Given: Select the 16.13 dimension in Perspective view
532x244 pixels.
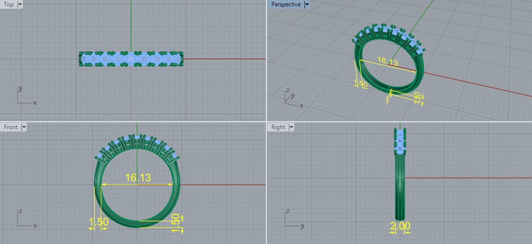Looking at the screenshot, I should [387, 61].
